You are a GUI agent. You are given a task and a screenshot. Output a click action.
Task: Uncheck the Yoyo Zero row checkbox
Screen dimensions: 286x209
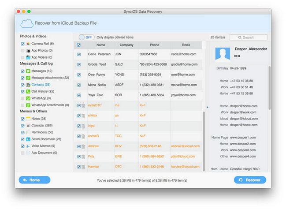point(79,95)
